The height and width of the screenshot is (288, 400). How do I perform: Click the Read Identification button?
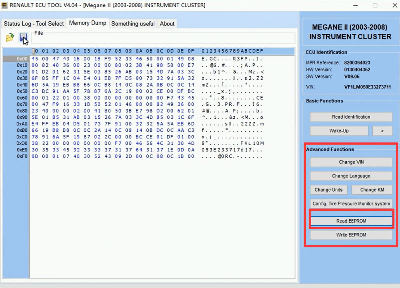[351, 117]
